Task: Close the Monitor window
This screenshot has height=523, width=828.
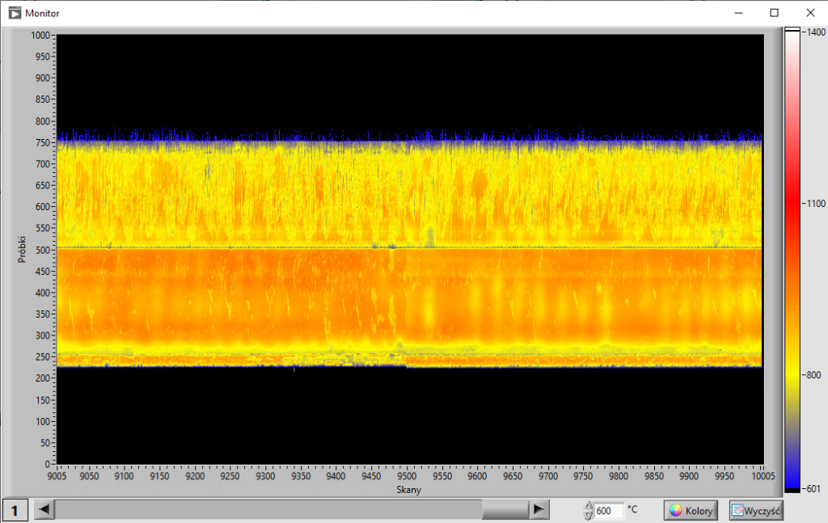Action: [810, 13]
